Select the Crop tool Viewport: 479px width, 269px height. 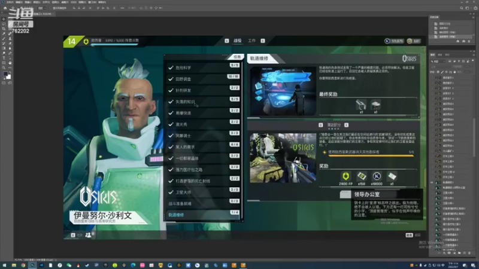(4, 29)
